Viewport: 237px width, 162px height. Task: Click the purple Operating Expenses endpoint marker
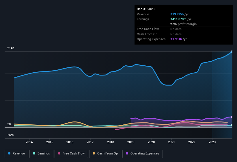point(232,117)
